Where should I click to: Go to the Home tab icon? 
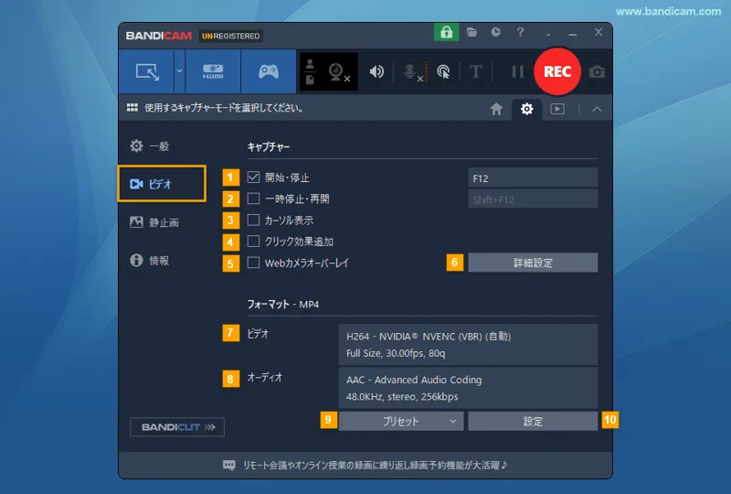coord(496,109)
